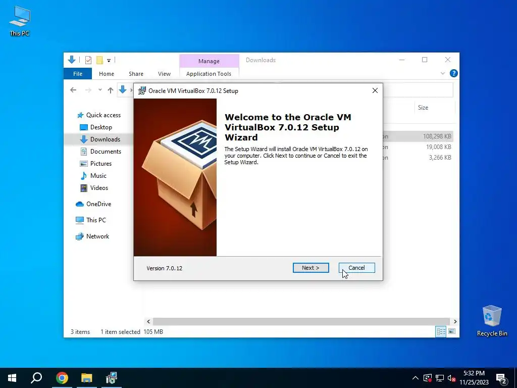The width and height of the screenshot is (517, 388).
Task: Open the File tab in Explorer
Action: (78, 74)
